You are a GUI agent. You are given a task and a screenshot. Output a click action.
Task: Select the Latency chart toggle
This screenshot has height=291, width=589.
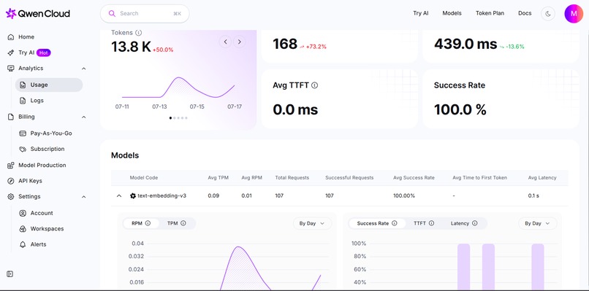[464, 223]
